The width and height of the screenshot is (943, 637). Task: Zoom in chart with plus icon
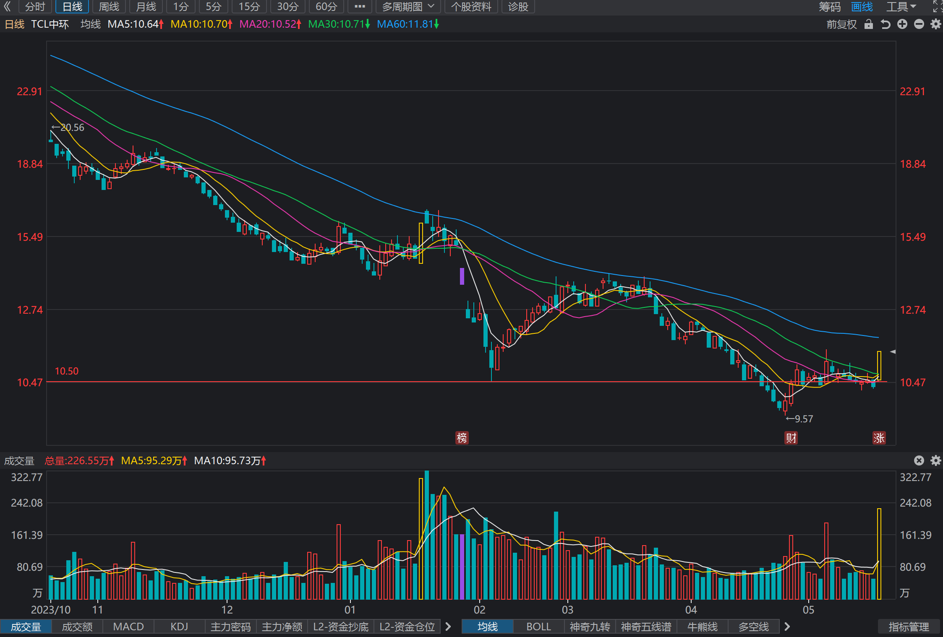(x=902, y=24)
